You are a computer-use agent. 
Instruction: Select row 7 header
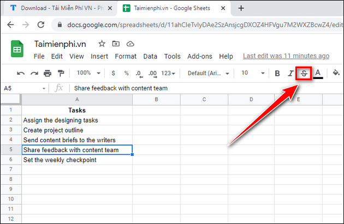[11, 169]
